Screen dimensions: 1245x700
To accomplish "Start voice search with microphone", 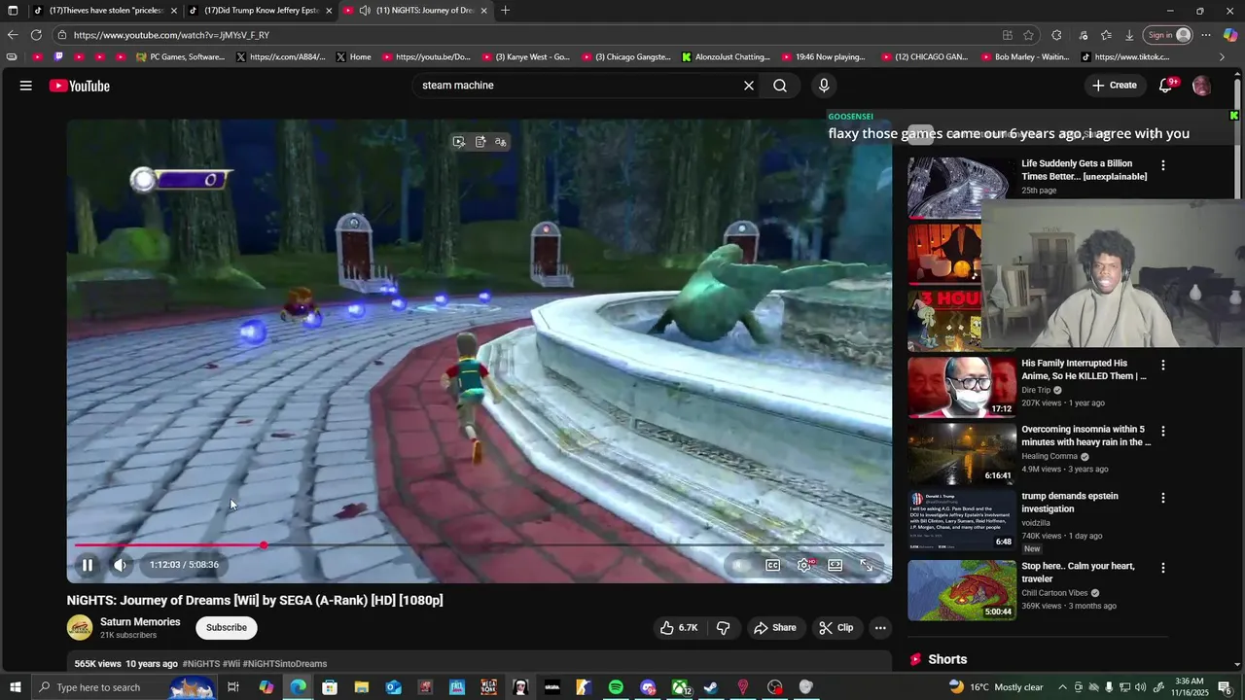I will [824, 86].
